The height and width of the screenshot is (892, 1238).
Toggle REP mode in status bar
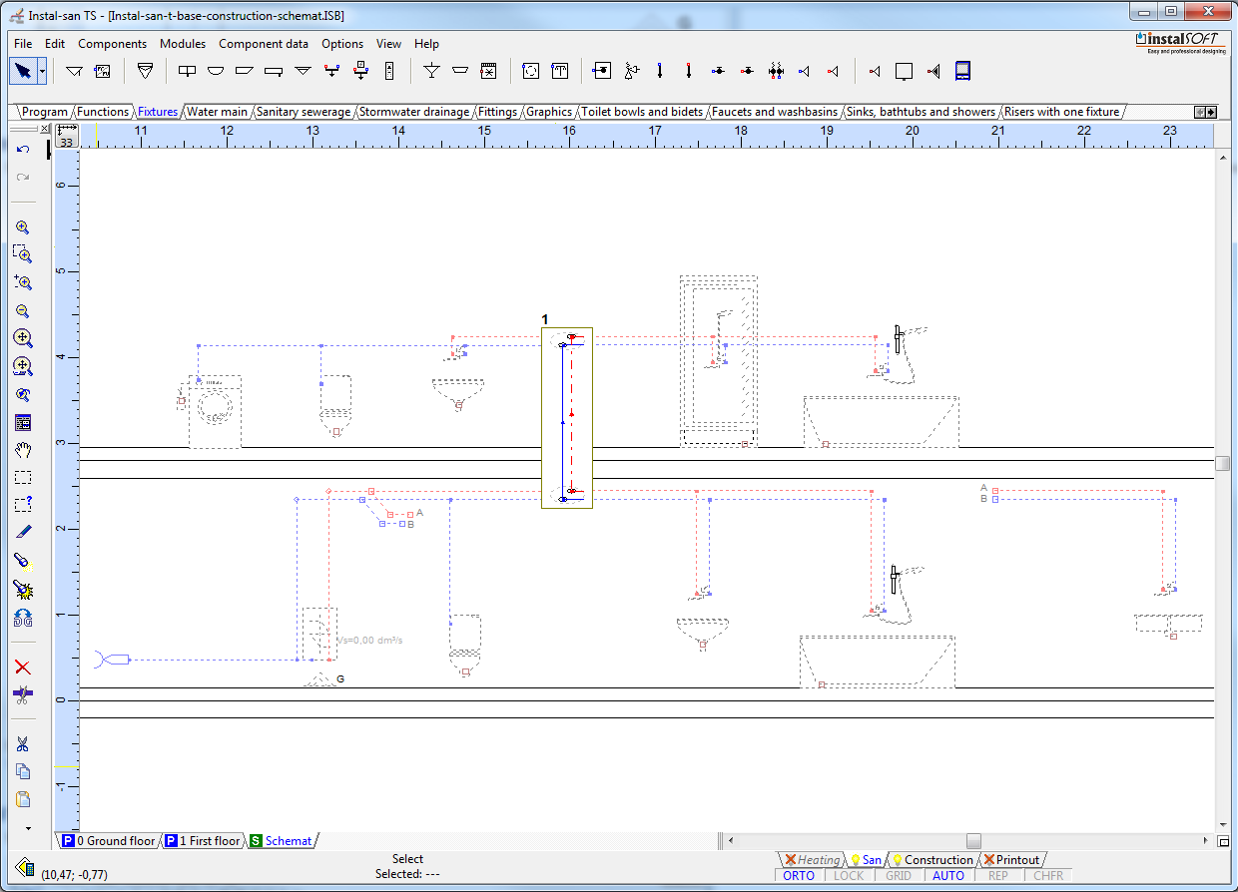(998, 876)
